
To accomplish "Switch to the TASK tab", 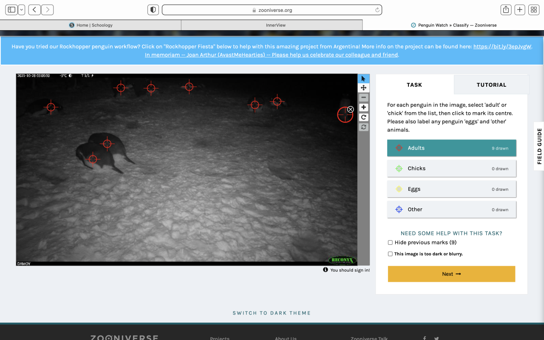I will (414, 85).
